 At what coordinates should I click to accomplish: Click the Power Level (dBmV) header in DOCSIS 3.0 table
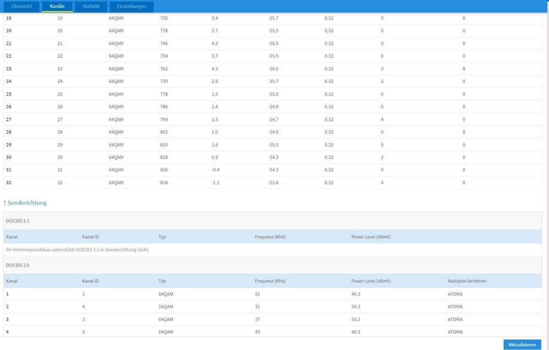tap(371, 281)
